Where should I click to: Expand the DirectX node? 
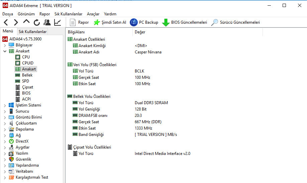[5, 142]
